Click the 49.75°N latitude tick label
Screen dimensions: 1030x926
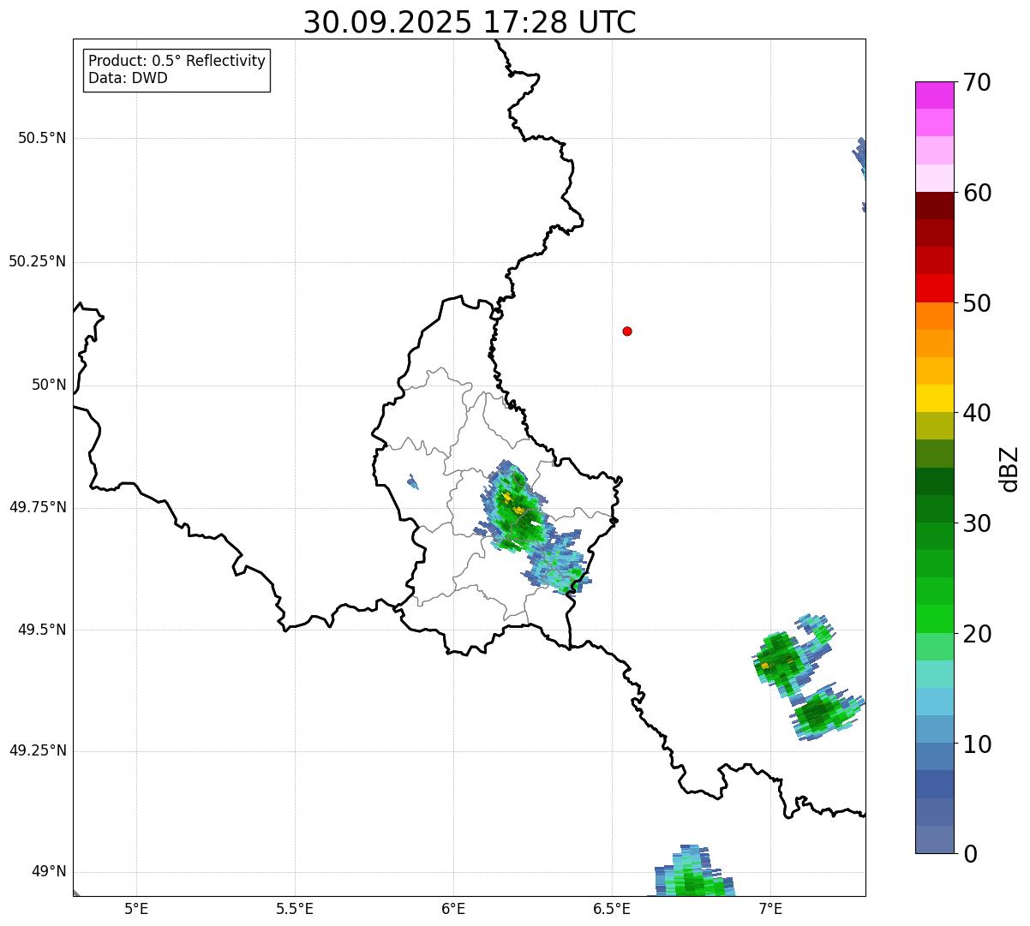[38, 507]
